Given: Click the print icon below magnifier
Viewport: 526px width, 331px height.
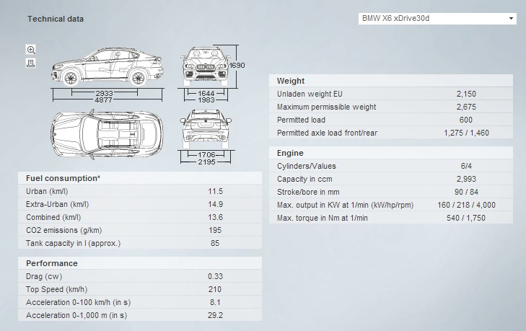Looking at the screenshot, I should (x=31, y=63).
